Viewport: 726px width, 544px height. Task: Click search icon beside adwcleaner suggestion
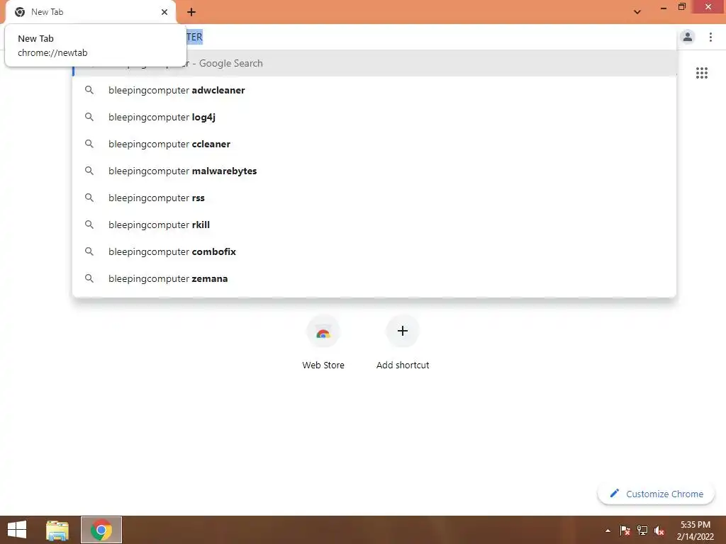tap(89, 90)
